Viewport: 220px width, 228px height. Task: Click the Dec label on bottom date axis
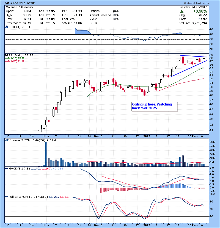pyautogui.click(x=97, y=225)
